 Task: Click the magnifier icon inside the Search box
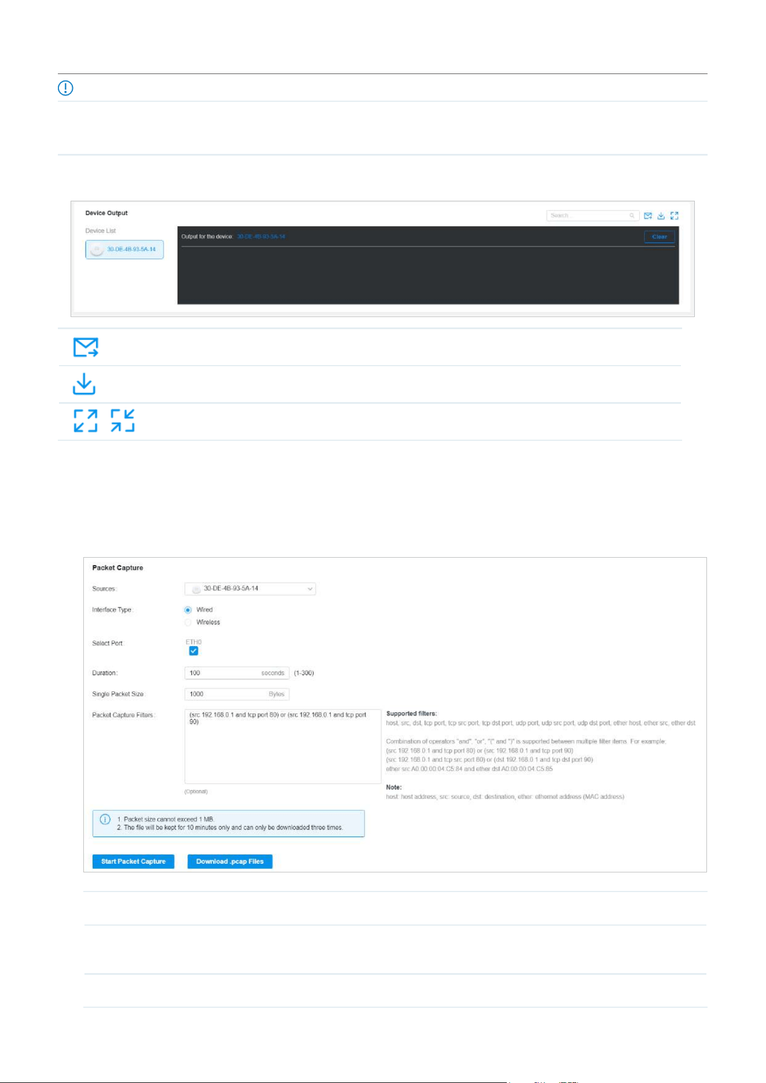point(632,216)
